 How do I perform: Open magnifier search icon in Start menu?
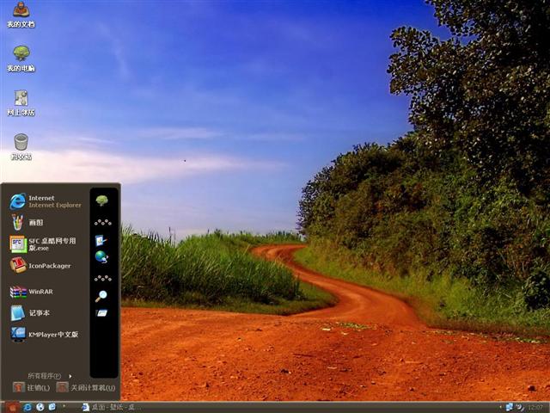click(x=101, y=296)
